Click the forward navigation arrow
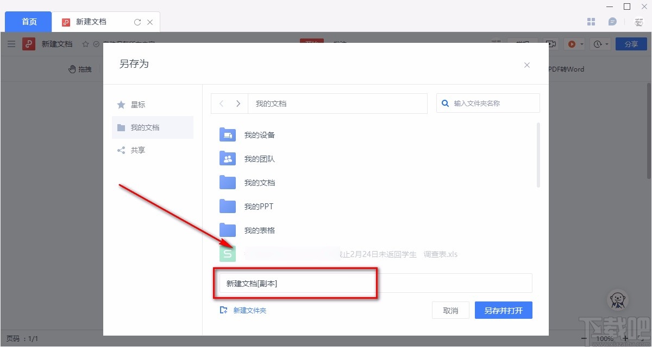The height and width of the screenshot is (347, 652). [238, 104]
